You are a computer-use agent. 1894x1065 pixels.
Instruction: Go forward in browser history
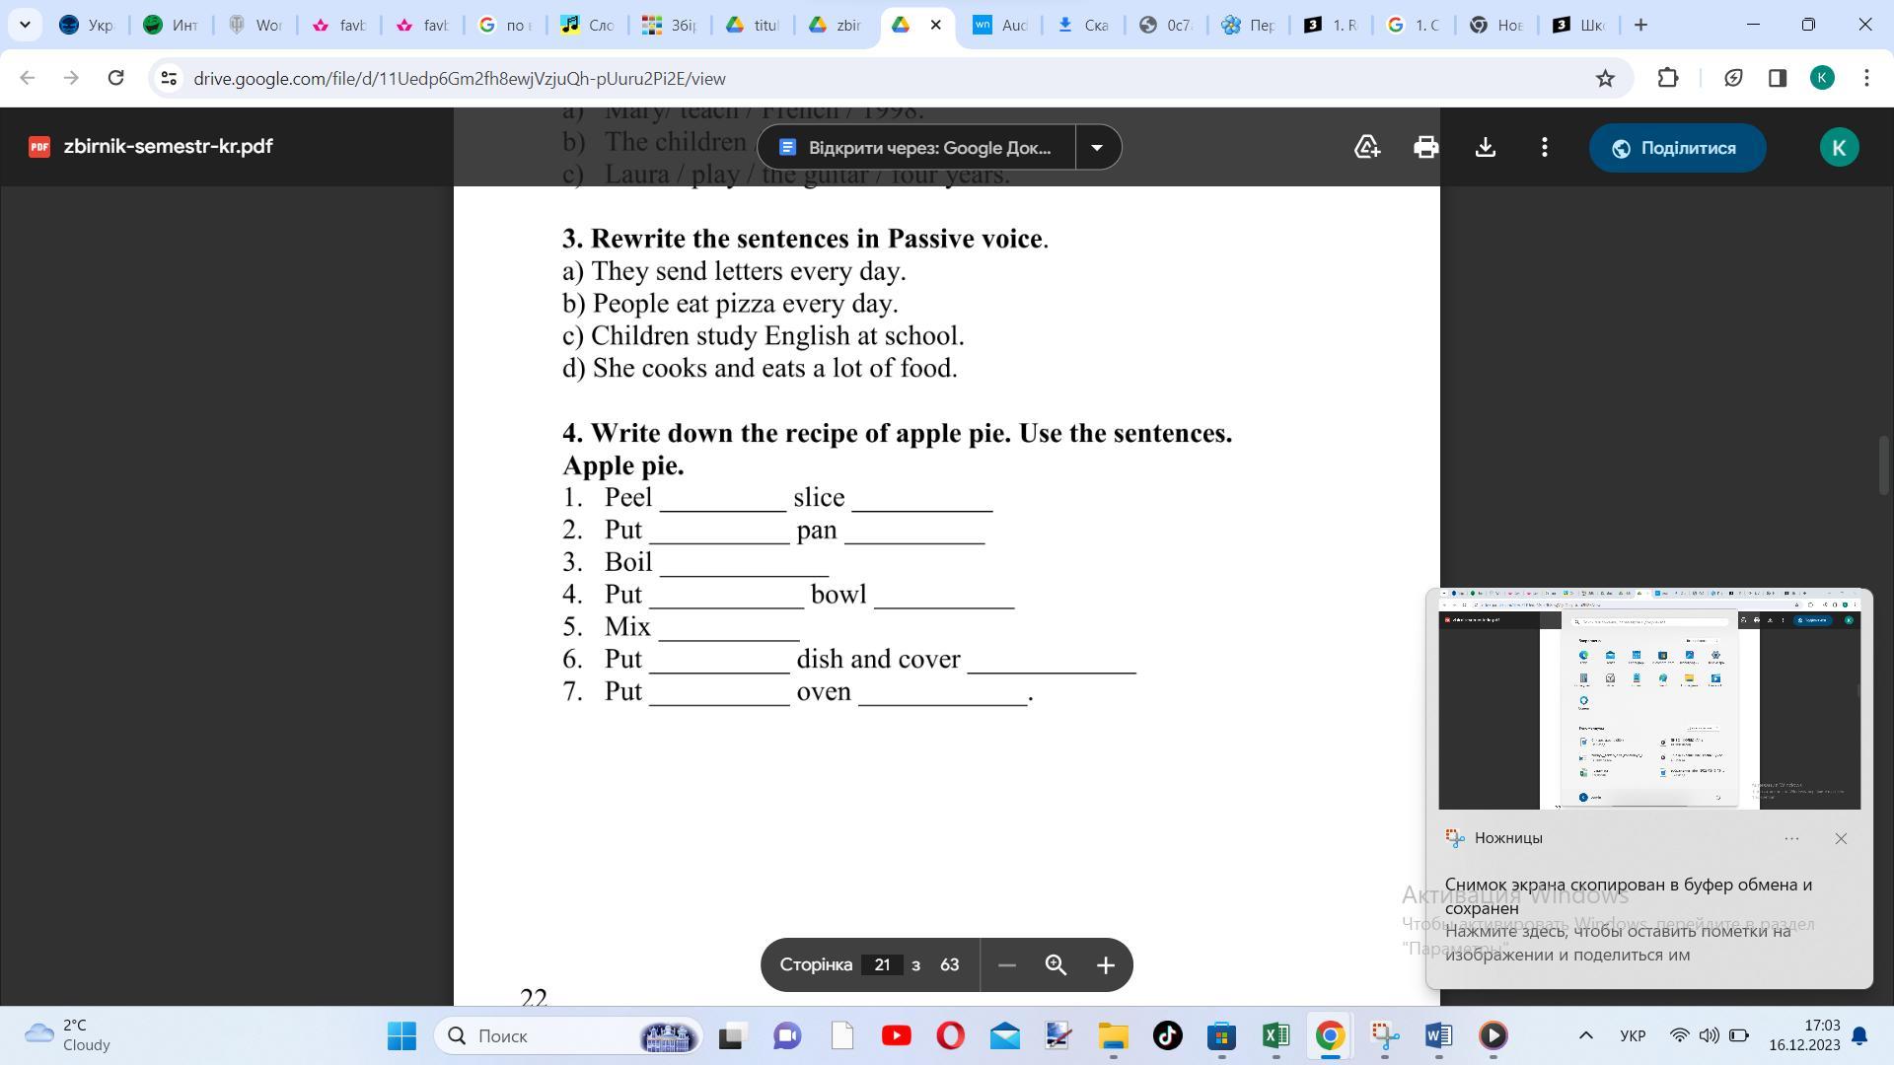click(71, 78)
